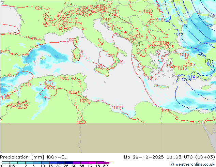
Task: Click the 1016 label near Crete
Action: tap(152, 78)
